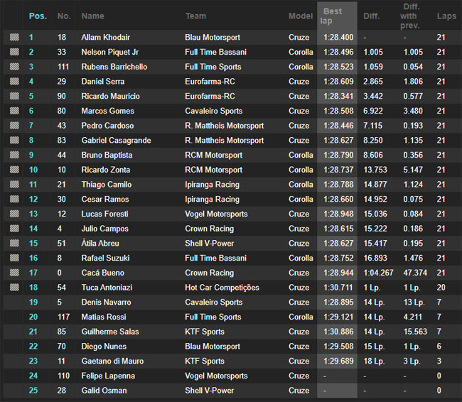Screen dimensions: 462x402
Task: Sort by the No. column header
Action: 64,16
